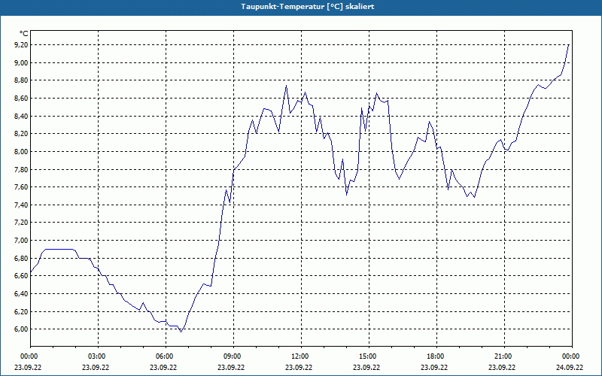
Task: Click the y-axis value '8,40'
Action: click(22, 116)
